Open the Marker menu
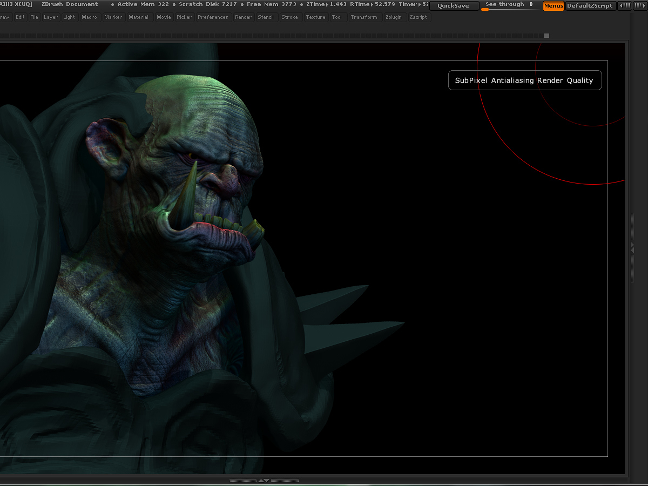This screenshot has width=648, height=486. click(x=113, y=17)
